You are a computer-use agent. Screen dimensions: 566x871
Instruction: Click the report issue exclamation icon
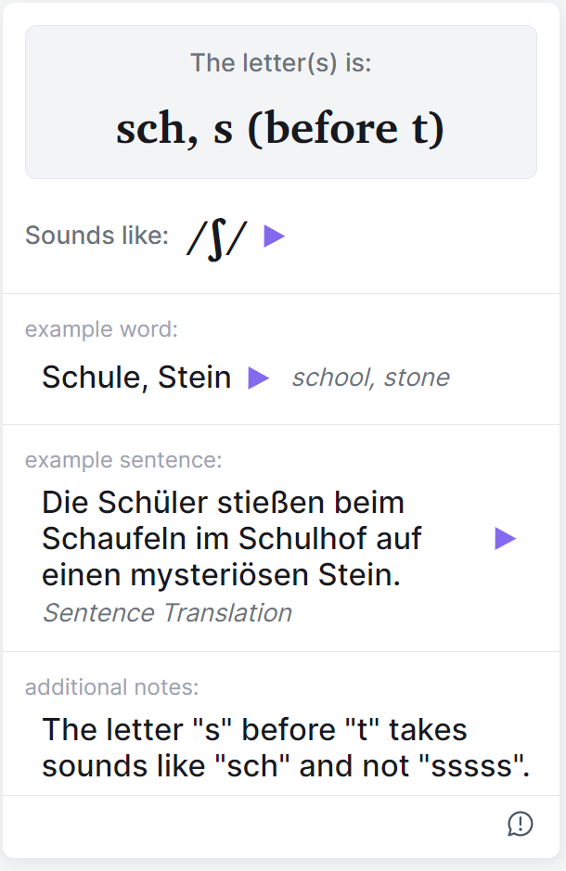[x=521, y=824]
